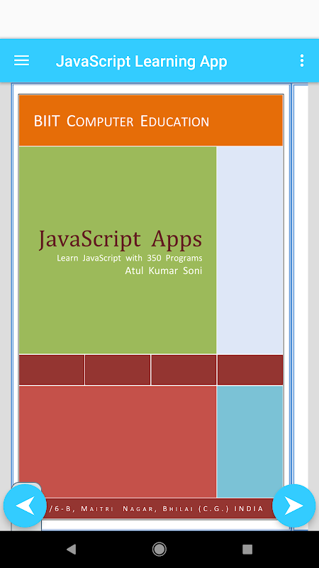Tap the Android recent apps square
Image resolution: width=319 pixels, height=568 pixels.
247,550
